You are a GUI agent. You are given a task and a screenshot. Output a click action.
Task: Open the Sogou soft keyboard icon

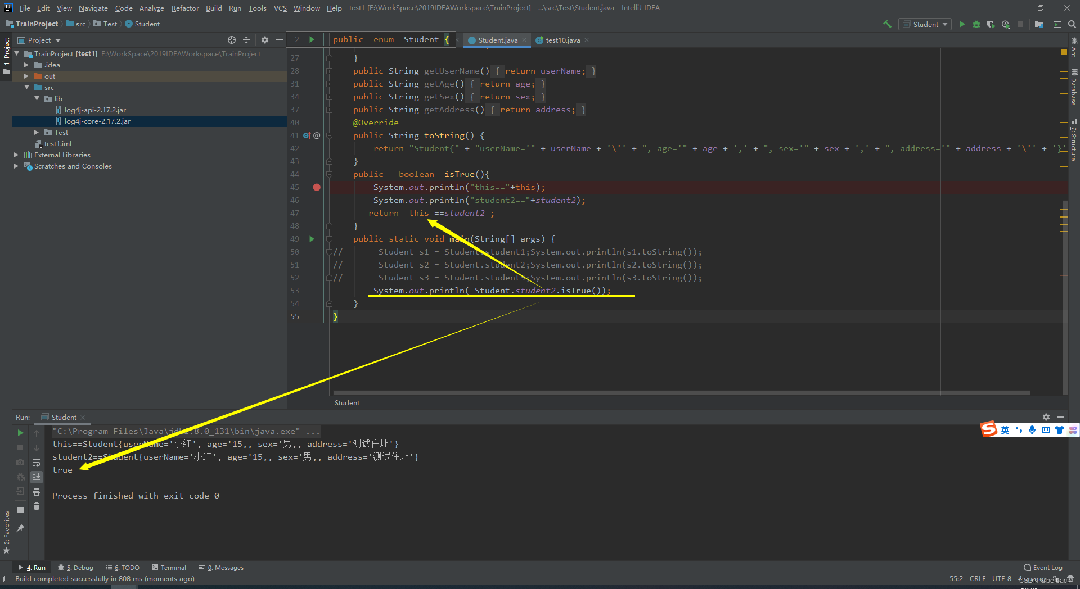click(x=1046, y=430)
